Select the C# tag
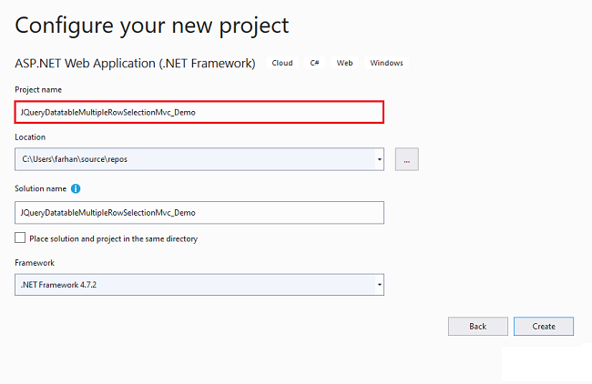 click(314, 63)
